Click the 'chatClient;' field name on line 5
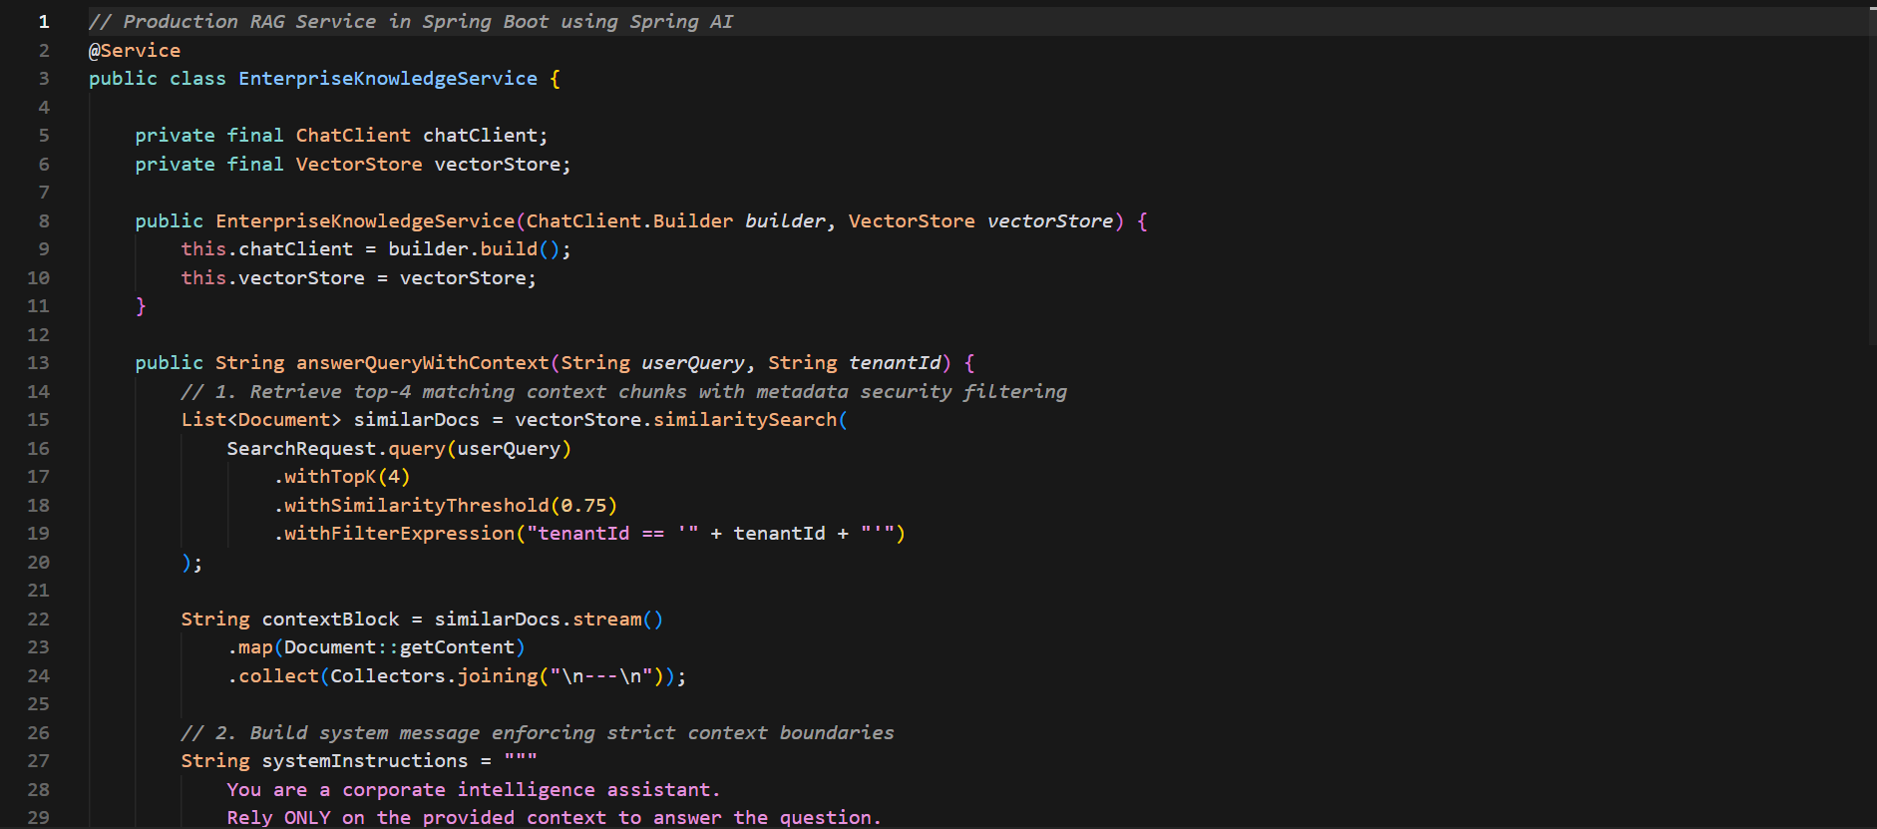 (x=486, y=136)
